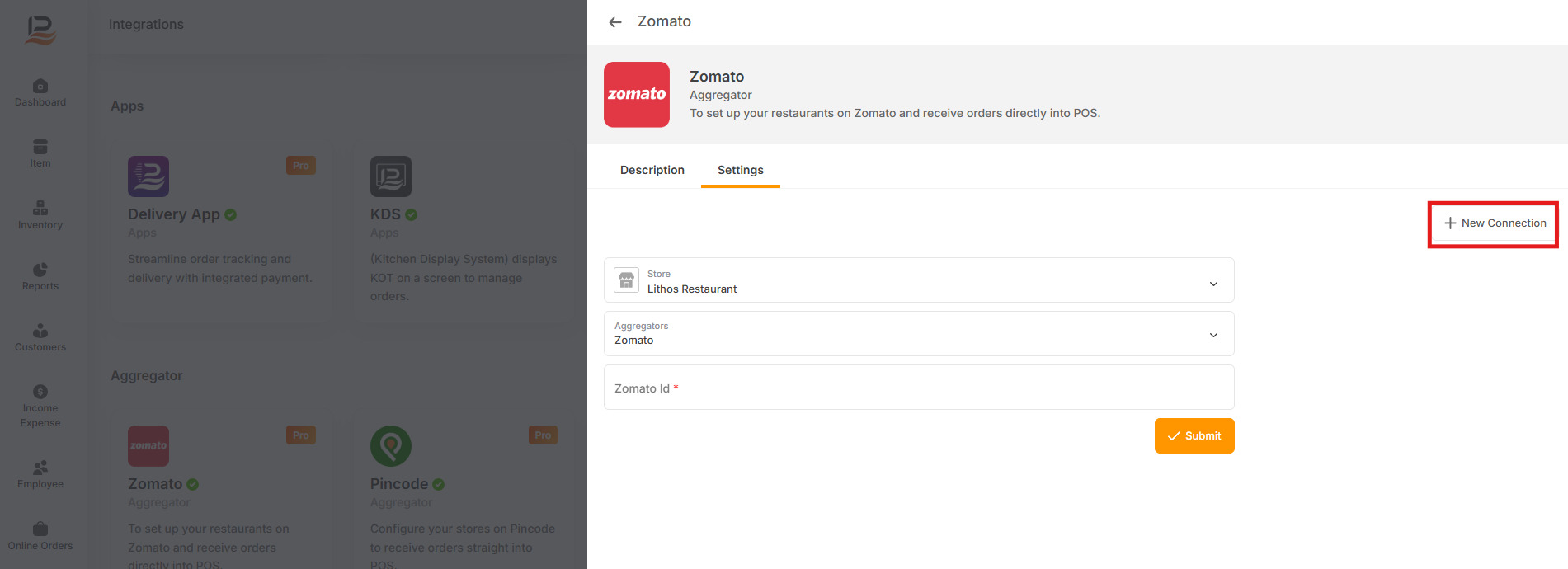The image size is (1568, 569).
Task: Open the Item section icon
Action: point(40,147)
